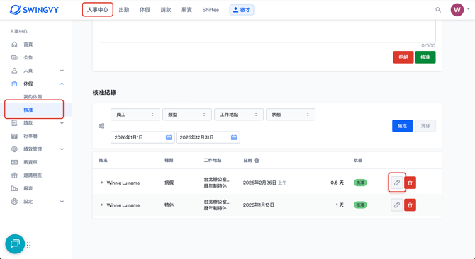This screenshot has height=259, width=475.
Task: Click 2026年1月13日 date cell
Action: (258, 205)
